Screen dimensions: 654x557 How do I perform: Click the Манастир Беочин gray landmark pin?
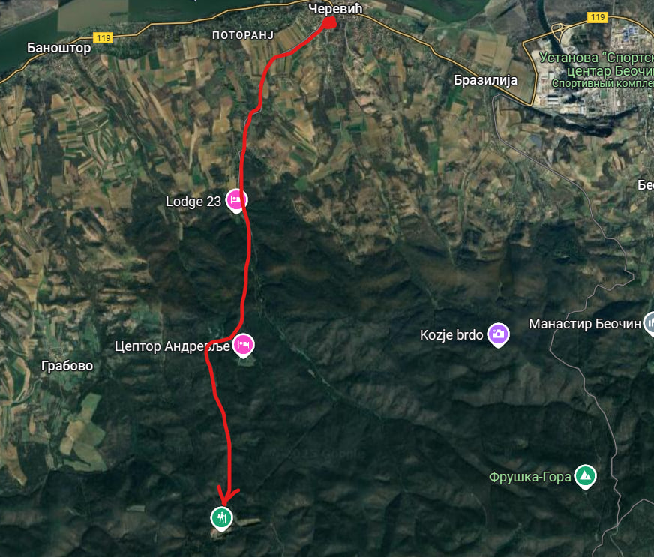(649, 323)
